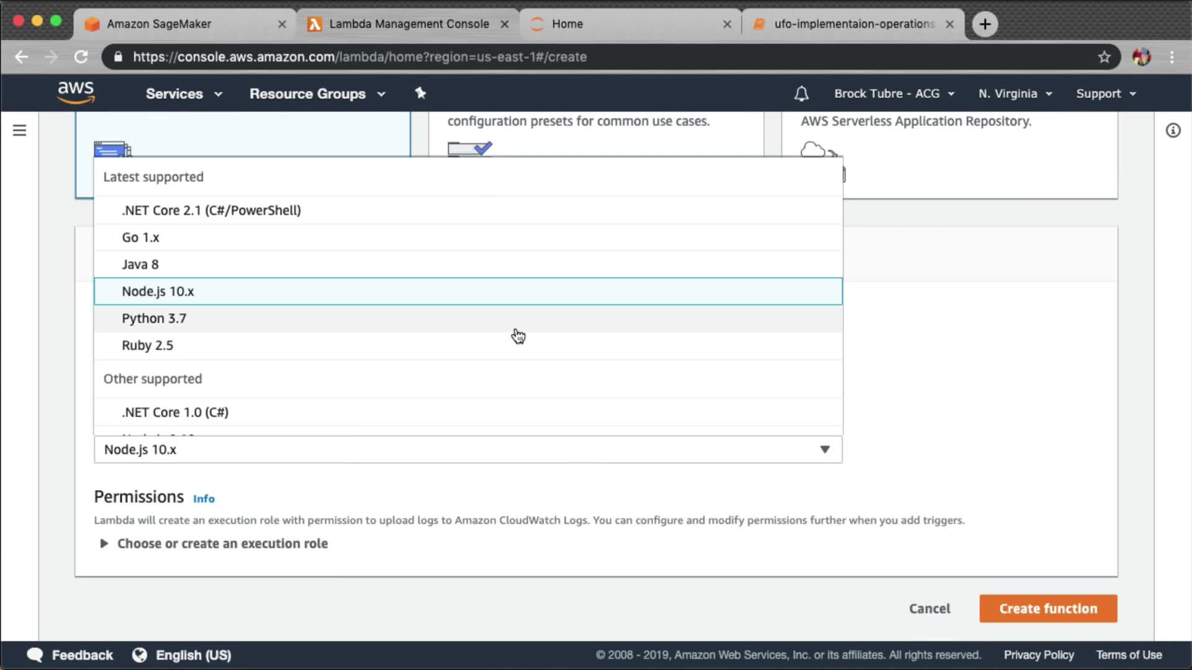Pick Ruby 2.5 runtime option
This screenshot has width=1192, height=670.
pyautogui.click(x=147, y=346)
